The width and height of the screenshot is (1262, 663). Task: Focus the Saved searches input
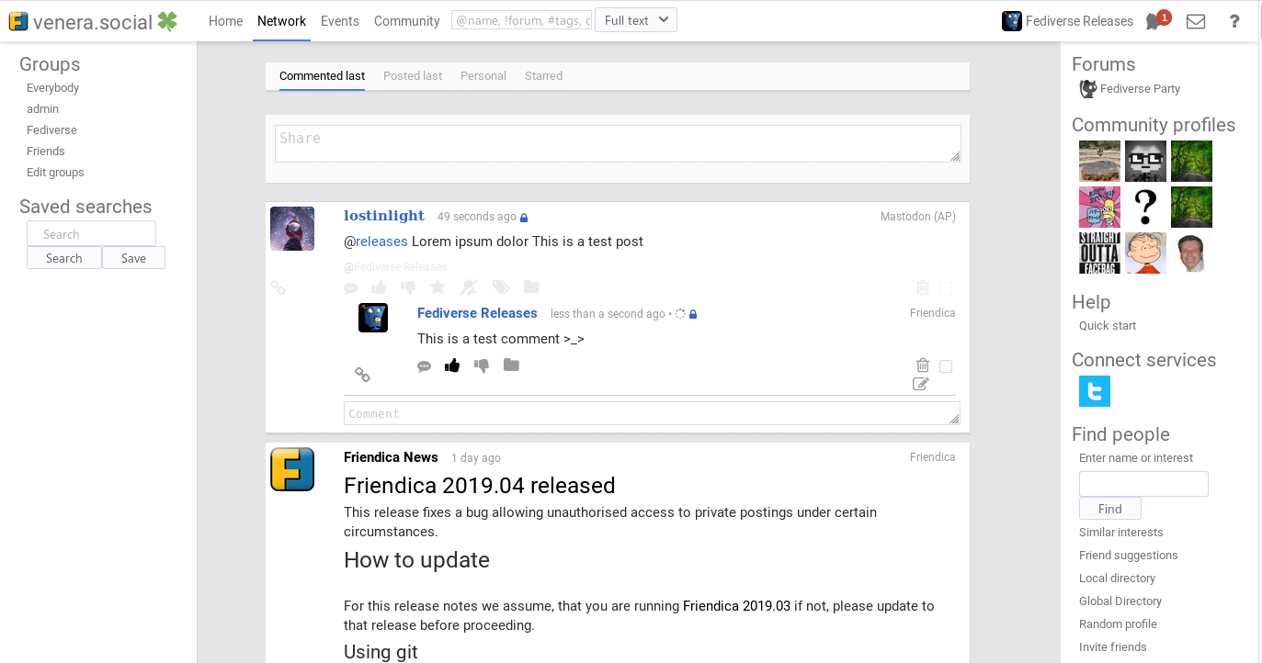pos(91,234)
